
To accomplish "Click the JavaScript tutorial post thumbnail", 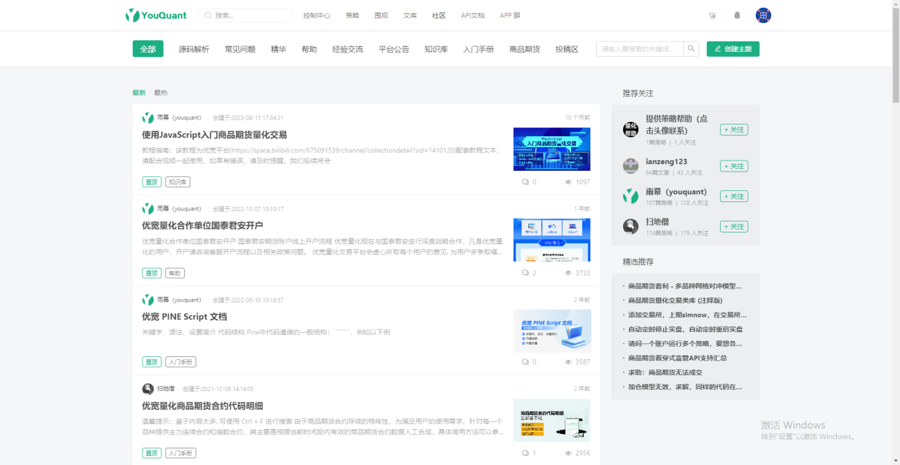I will point(552,149).
